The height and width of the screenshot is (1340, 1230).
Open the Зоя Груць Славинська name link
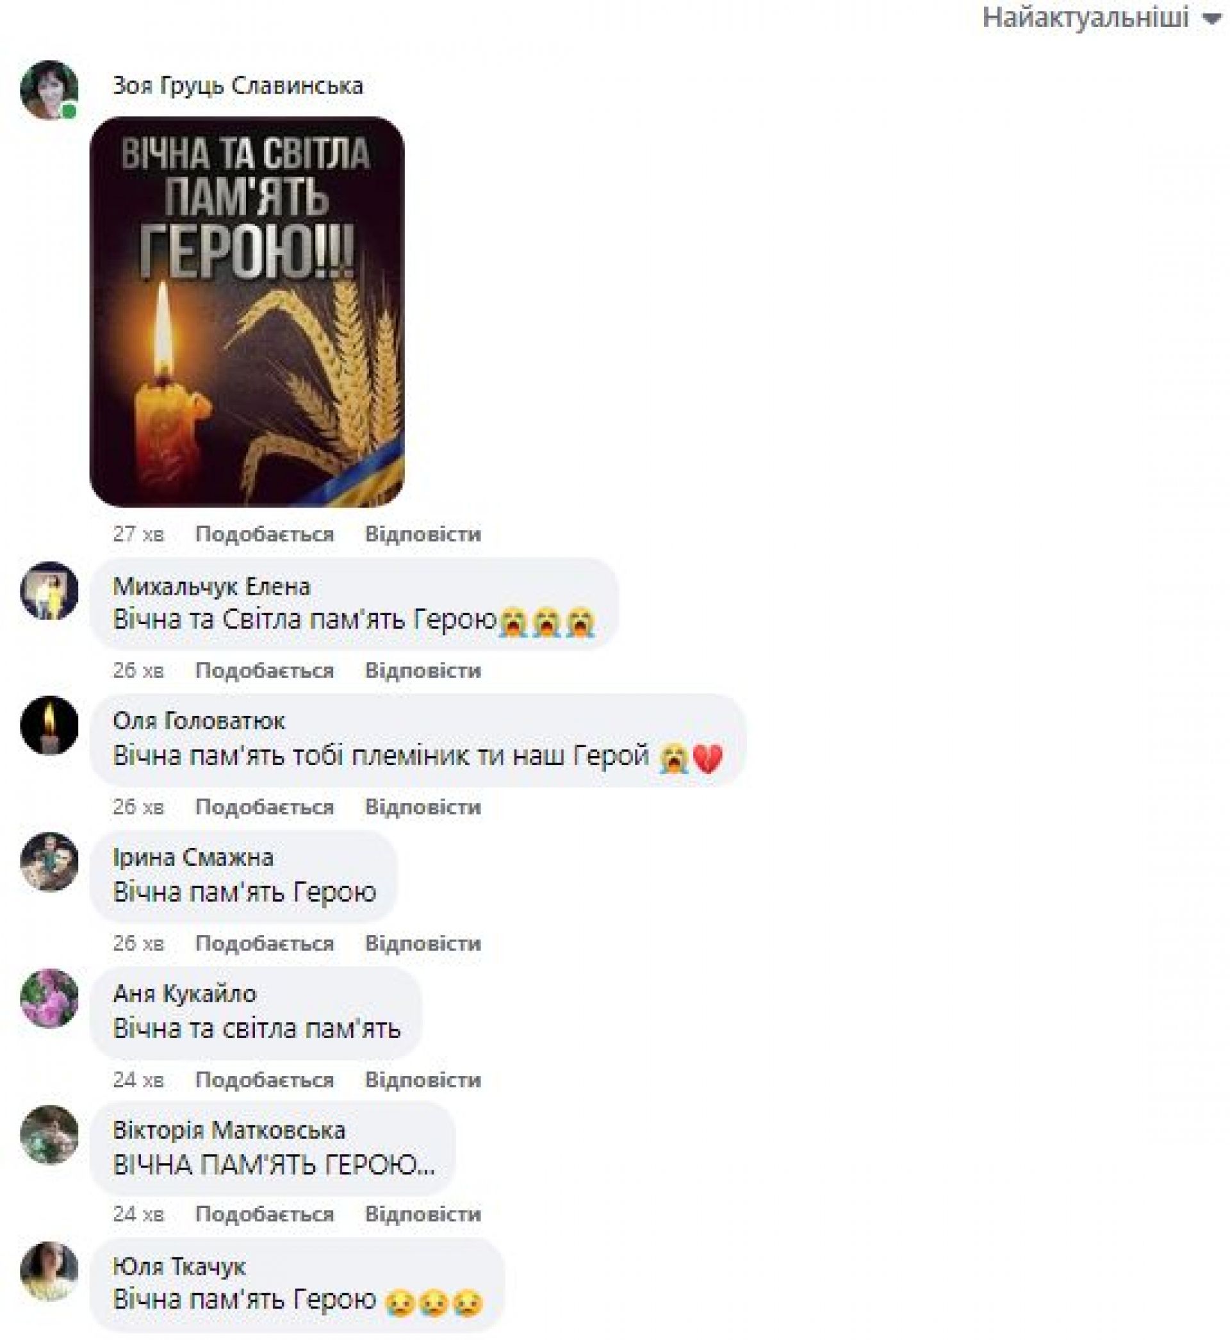pyautogui.click(x=238, y=86)
